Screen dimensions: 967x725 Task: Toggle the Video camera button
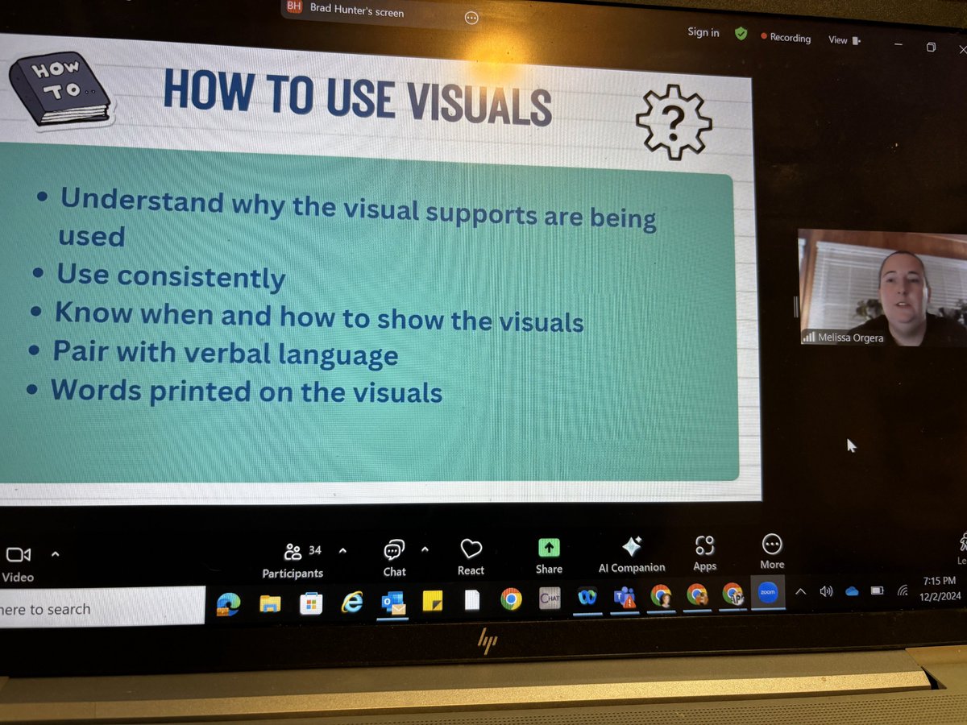coord(18,563)
